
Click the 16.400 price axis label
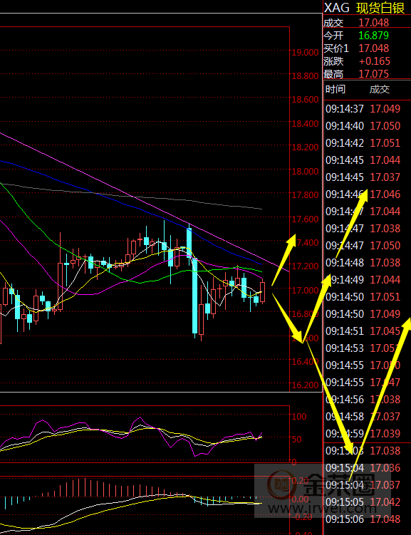(305, 361)
